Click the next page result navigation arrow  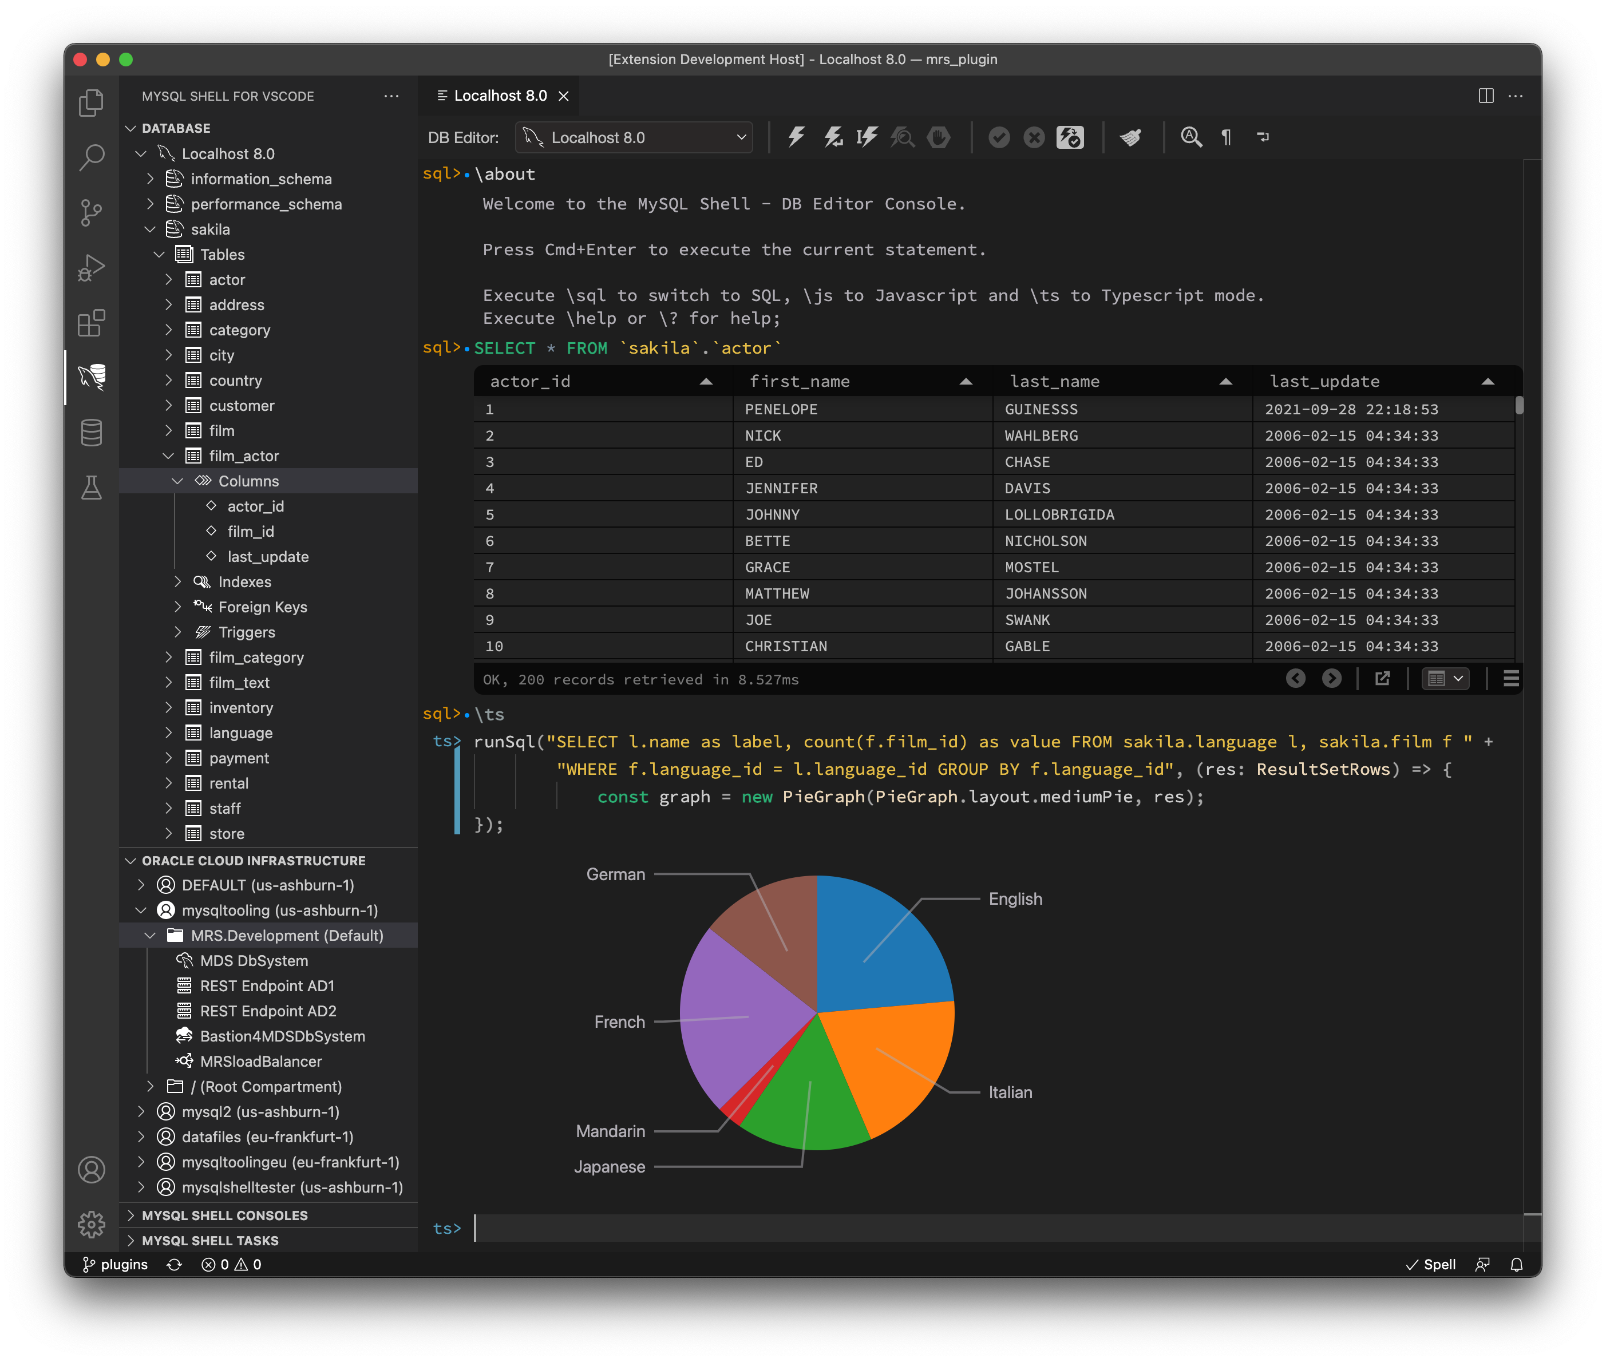(x=1329, y=678)
